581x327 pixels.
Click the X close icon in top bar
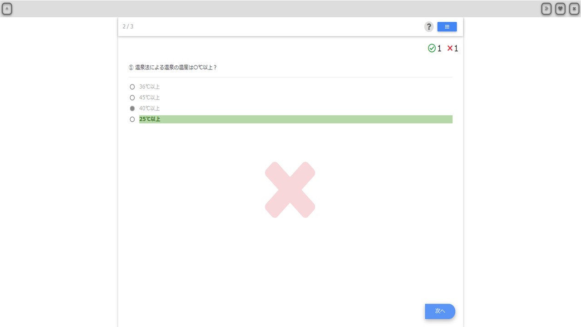[x=574, y=9]
